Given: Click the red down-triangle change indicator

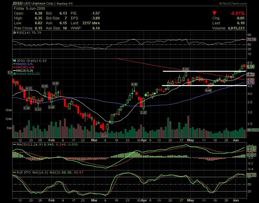Looking at the screenshot, I should click(215, 13).
